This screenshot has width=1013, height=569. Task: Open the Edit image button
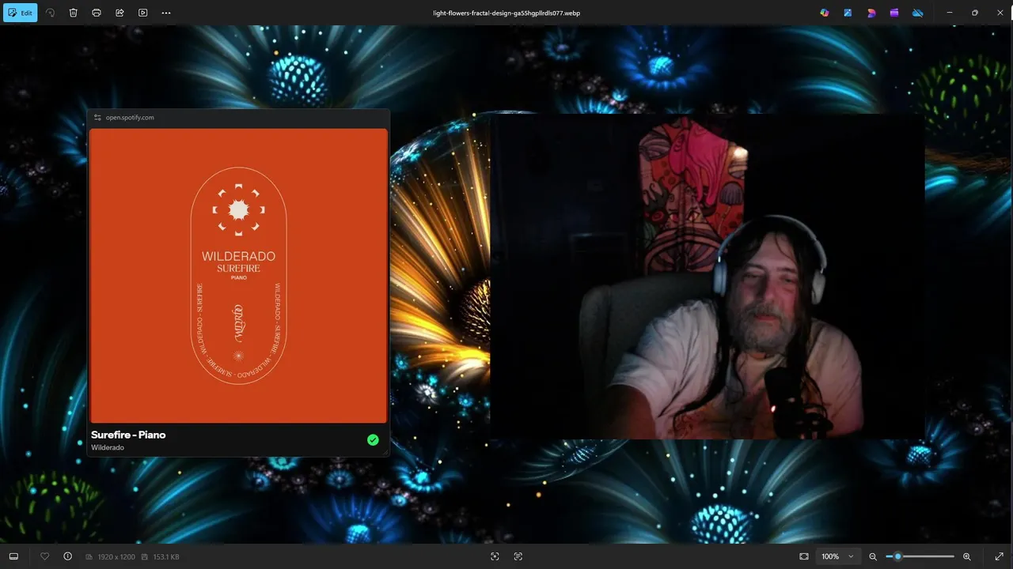coord(20,13)
